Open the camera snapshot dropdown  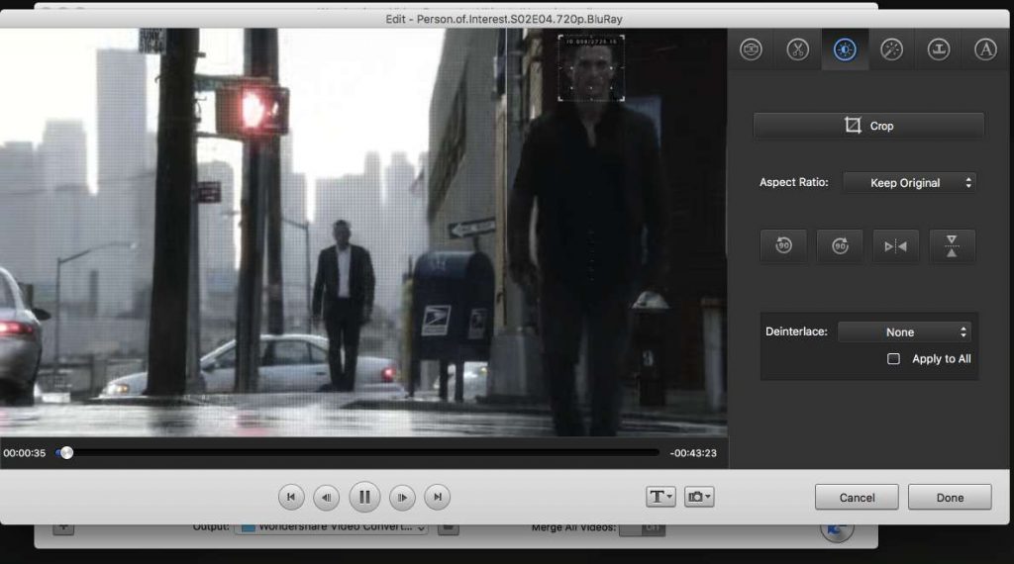698,497
